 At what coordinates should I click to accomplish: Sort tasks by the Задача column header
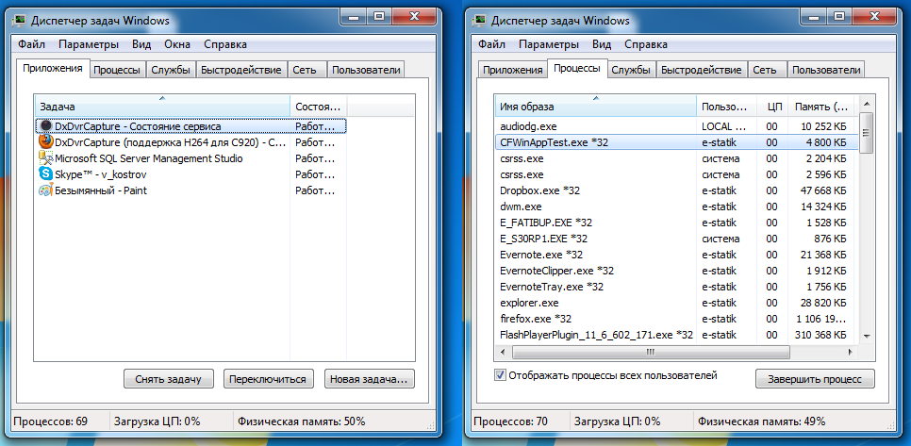162,107
